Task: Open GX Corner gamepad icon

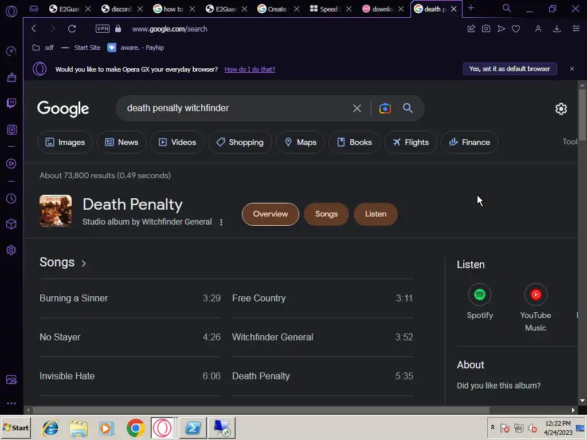Action: coord(34,9)
